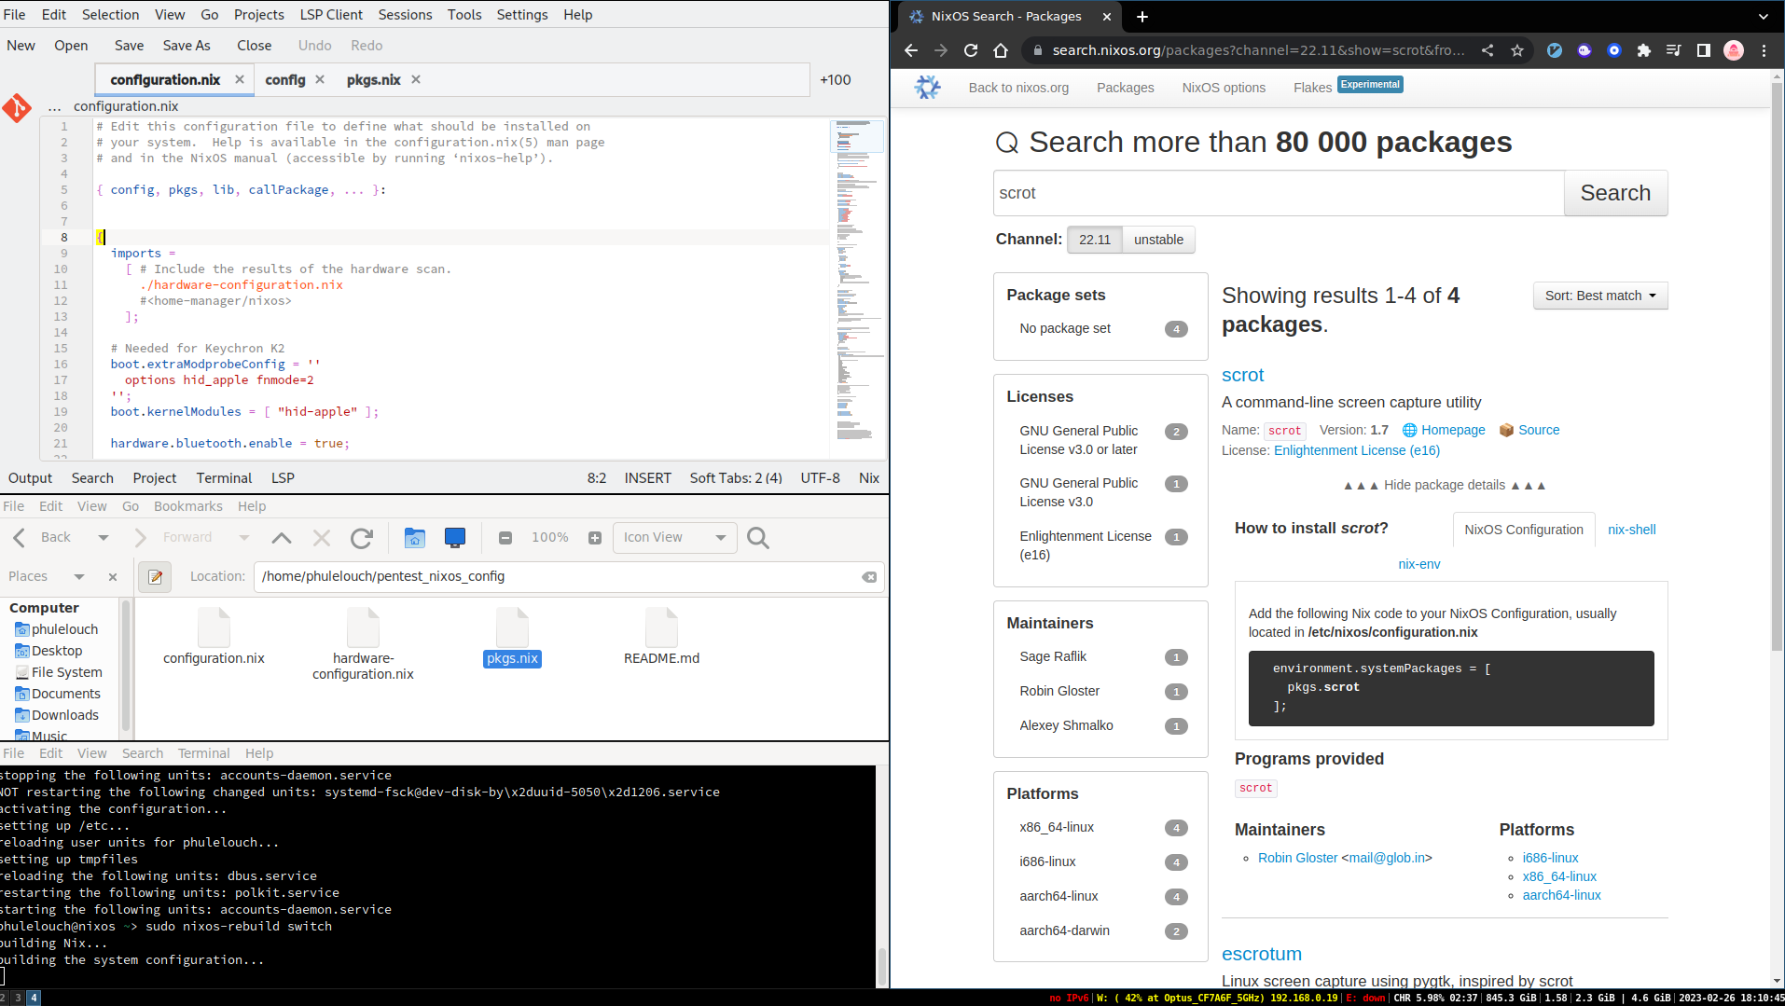Switch to nix-shell install tab
Viewport: 1785px width, 1006px height.
1631,530
